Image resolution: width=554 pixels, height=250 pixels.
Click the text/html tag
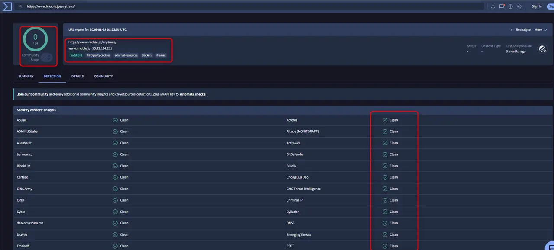pyautogui.click(x=76, y=55)
